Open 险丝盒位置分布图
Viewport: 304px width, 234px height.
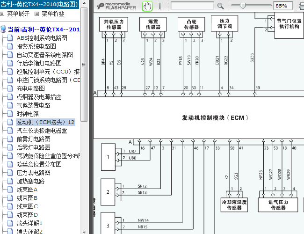(x=39, y=165)
